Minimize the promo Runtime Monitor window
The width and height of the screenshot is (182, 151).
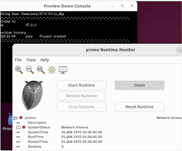point(179,50)
